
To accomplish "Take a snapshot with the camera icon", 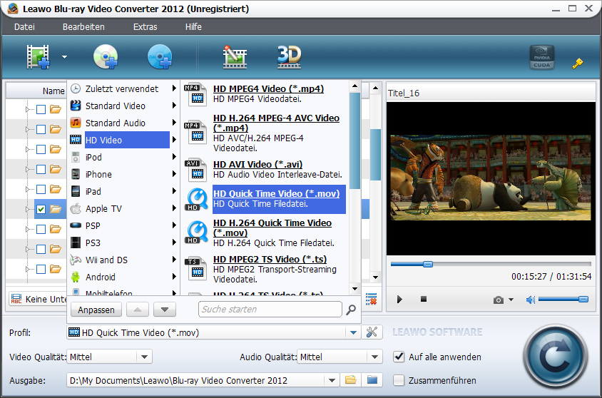I will [499, 300].
